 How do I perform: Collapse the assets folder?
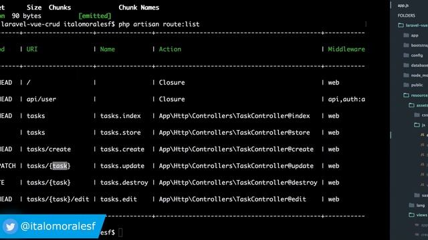418,105
